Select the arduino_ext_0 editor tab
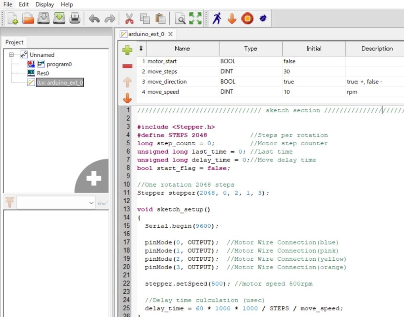Image resolution: width=404 pixels, height=317 pixels. click(145, 34)
